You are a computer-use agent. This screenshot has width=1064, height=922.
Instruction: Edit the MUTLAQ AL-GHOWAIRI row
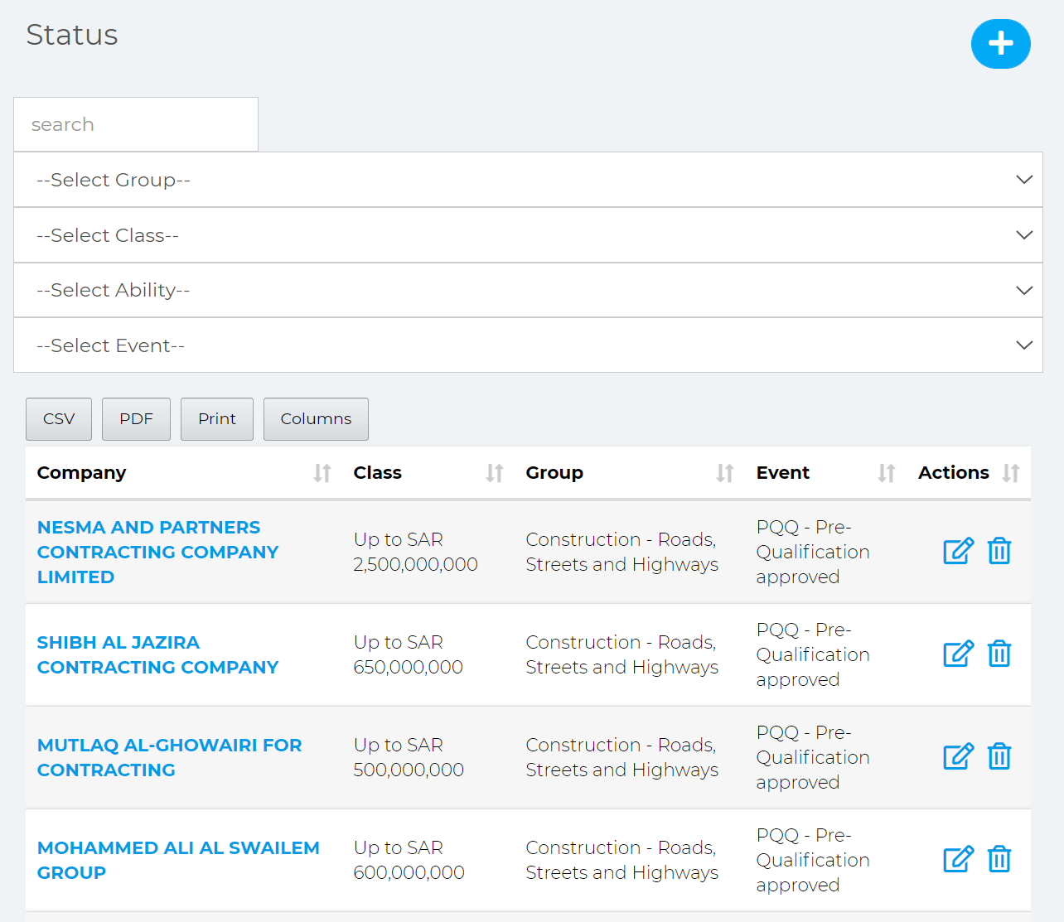tap(958, 756)
